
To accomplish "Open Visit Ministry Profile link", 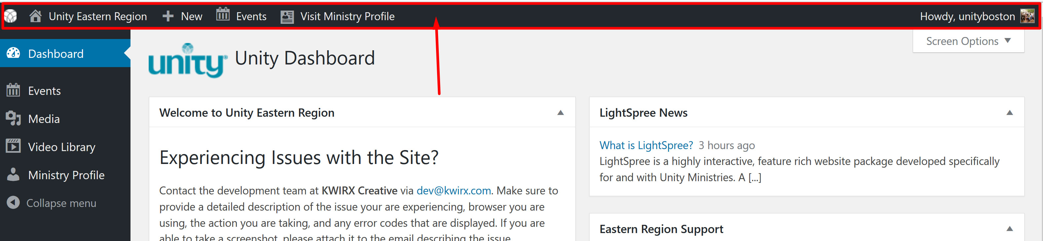I will 347,16.
